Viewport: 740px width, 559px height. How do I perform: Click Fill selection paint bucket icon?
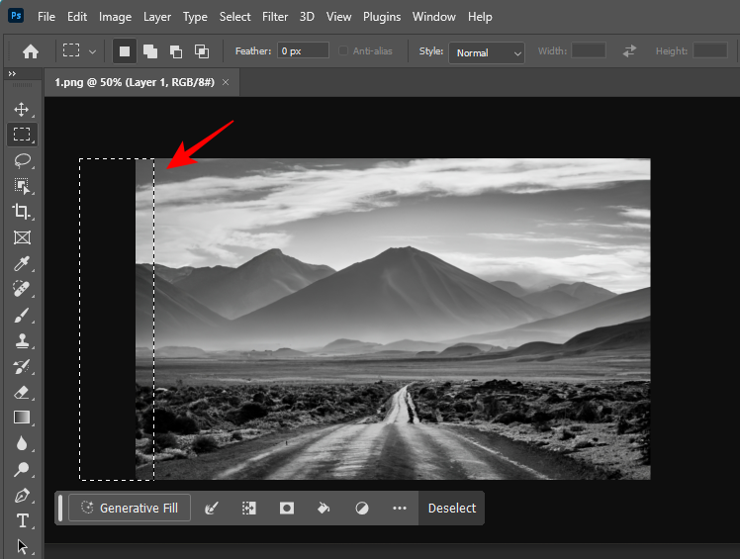coord(324,508)
